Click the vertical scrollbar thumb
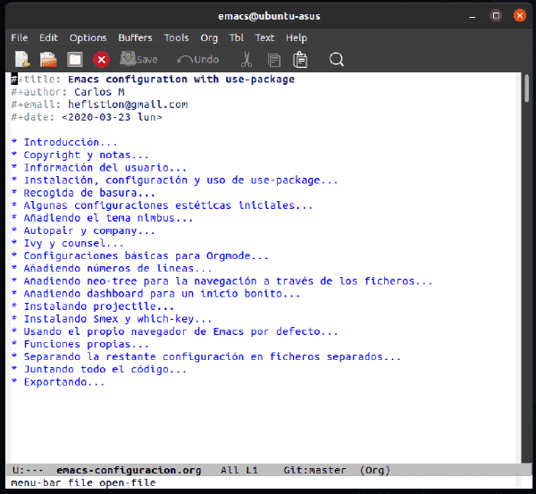The width and height of the screenshot is (536, 494). (x=527, y=88)
